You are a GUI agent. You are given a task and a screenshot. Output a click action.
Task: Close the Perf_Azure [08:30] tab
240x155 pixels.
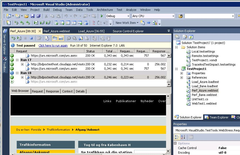click(x=40, y=31)
